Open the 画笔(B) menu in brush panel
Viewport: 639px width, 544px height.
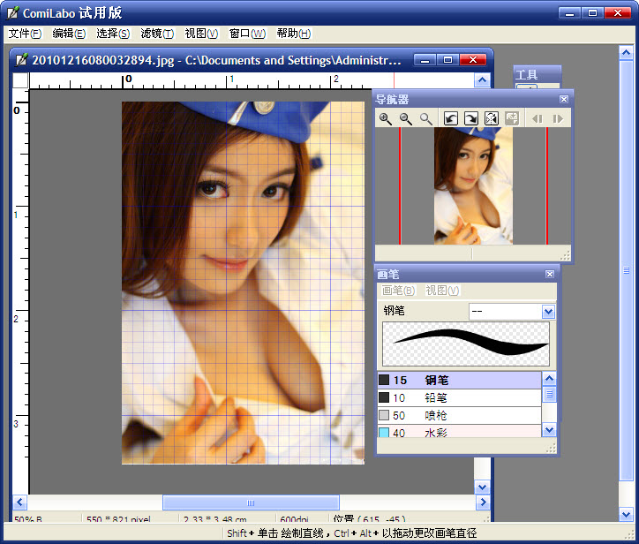[397, 291]
